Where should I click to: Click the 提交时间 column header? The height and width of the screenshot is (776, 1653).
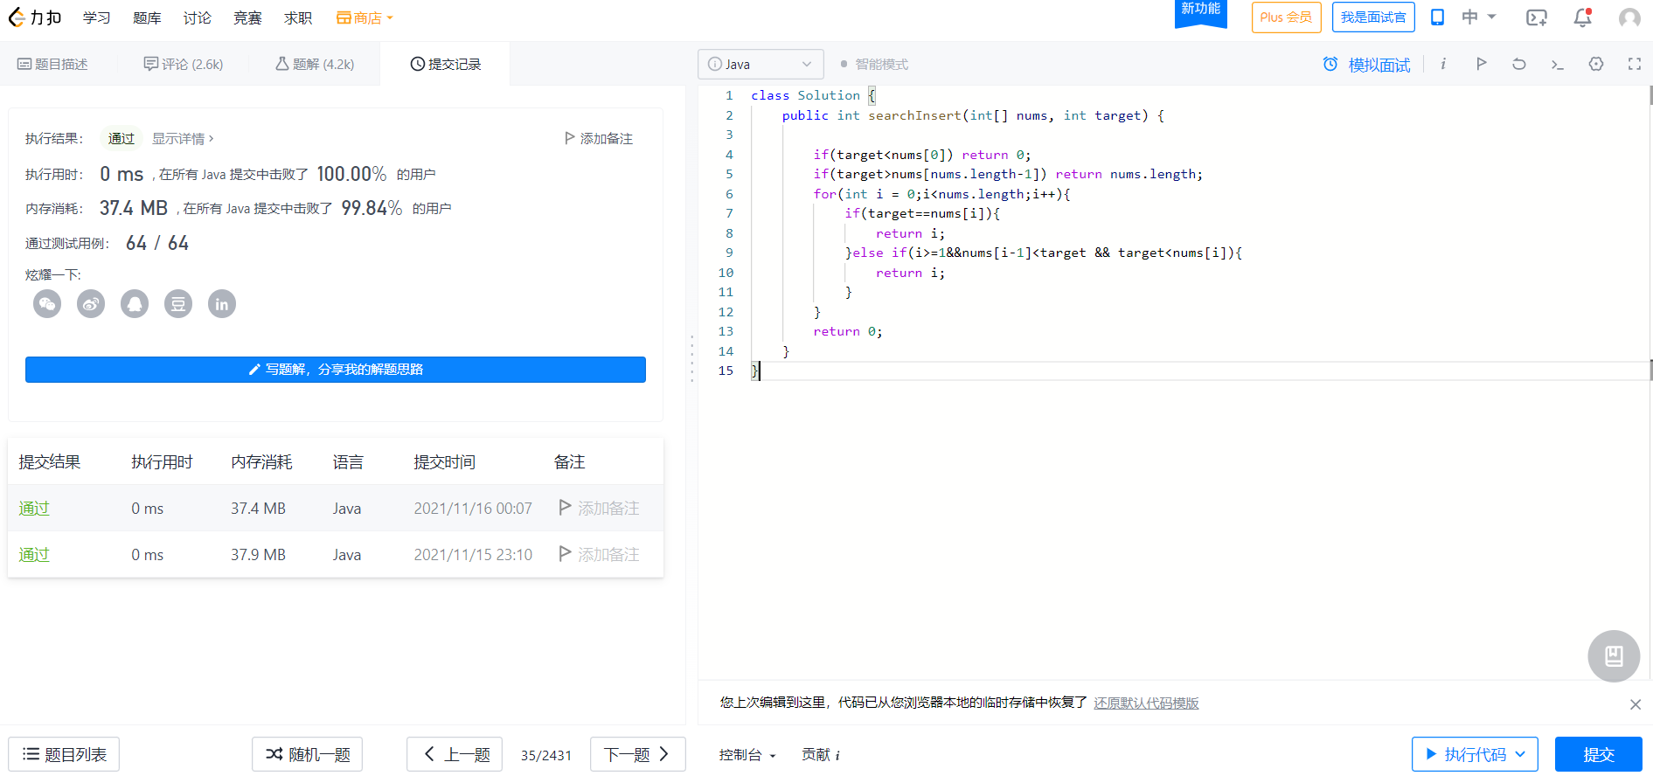coord(445,461)
